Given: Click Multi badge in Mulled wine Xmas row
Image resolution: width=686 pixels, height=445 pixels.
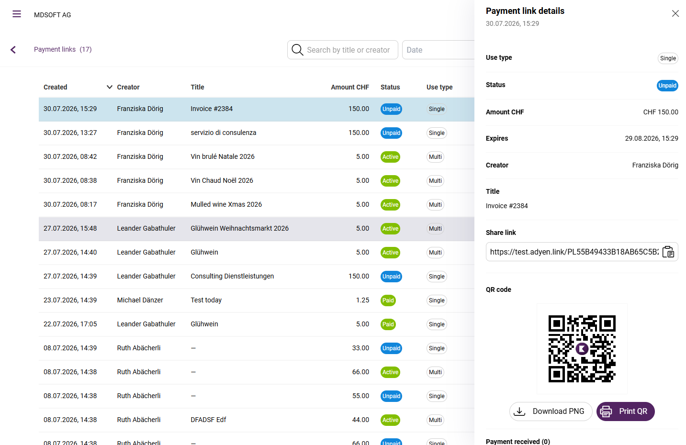Looking at the screenshot, I should (435, 205).
